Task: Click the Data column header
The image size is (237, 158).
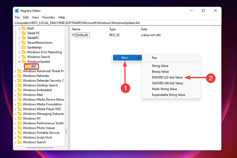Action: point(177,29)
